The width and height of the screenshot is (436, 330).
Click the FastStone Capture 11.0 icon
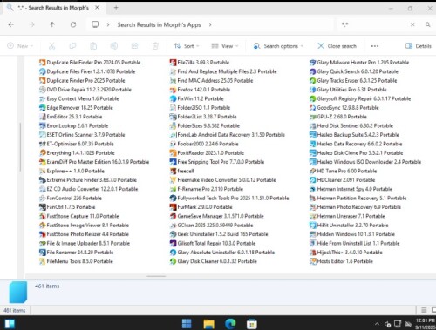(x=43, y=216)
